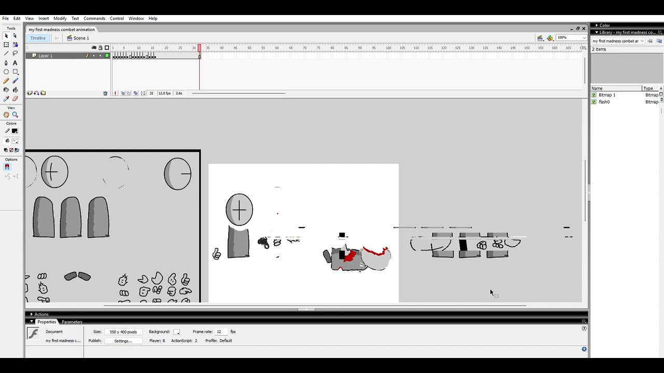Collapse the Library panel
Viewport: 664px width, 373px height.
click(597, 32)
